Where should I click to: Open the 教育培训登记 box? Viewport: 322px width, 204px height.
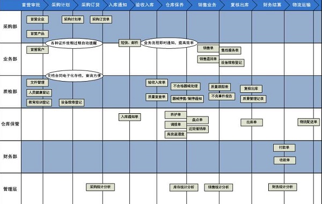coord(39,103)
